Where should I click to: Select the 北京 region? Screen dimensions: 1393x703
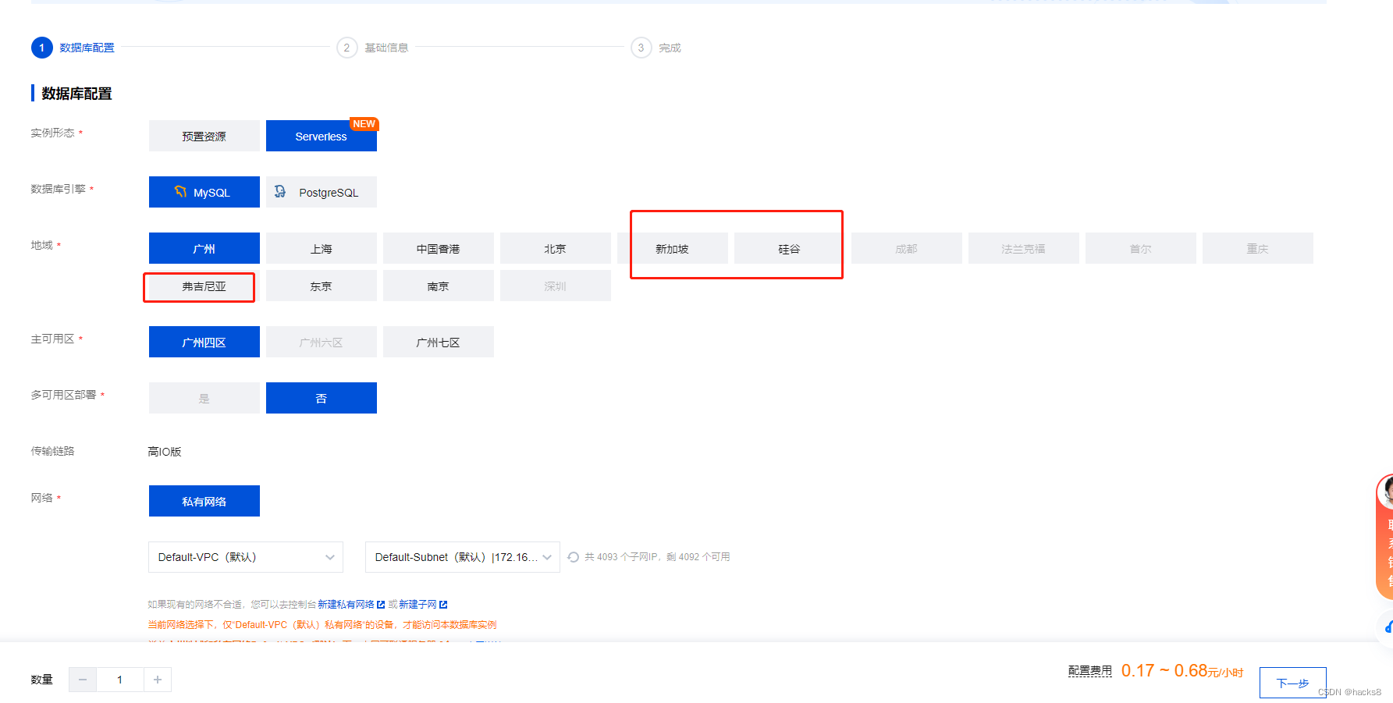(x=555, y=248)
